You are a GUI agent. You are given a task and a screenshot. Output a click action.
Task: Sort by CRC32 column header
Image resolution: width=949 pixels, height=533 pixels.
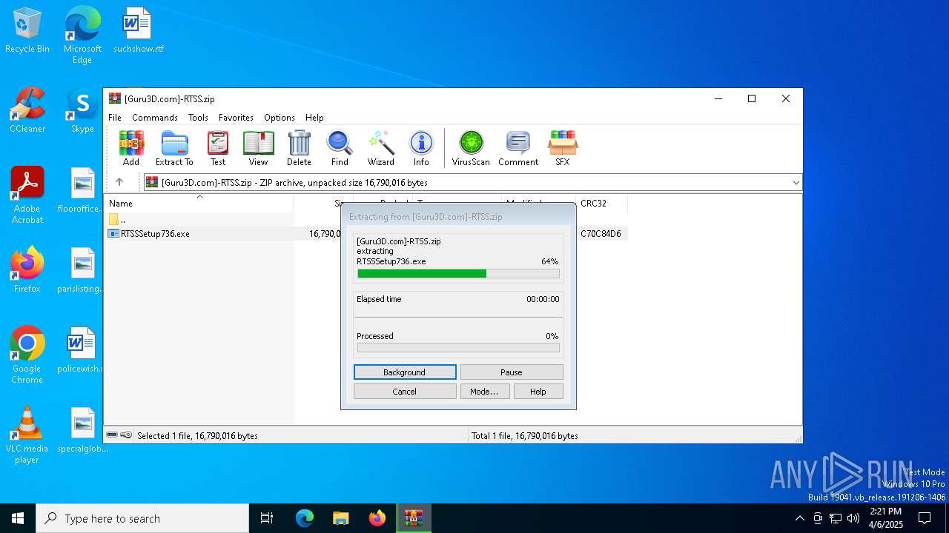point(602,203)
